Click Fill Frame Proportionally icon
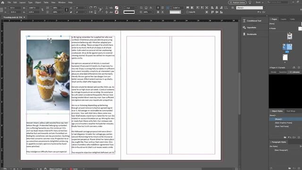302x170 pixels. click(188, 8)
